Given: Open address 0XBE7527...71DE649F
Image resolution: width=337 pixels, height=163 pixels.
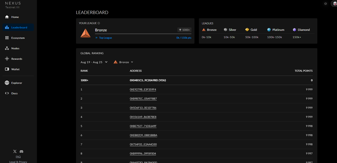Looking at the screenshot, I should [x=143, y=126].
